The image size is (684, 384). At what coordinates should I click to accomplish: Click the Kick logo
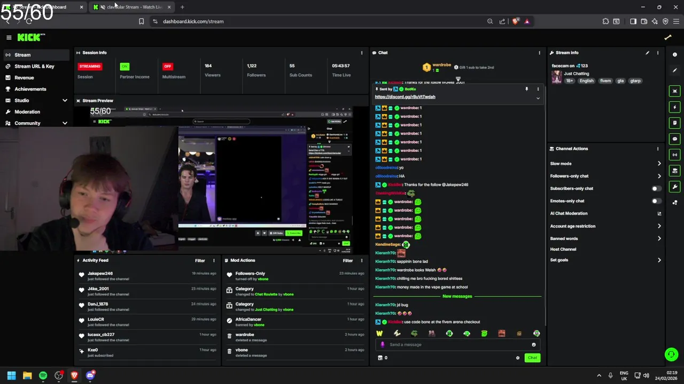click(30, 37)
